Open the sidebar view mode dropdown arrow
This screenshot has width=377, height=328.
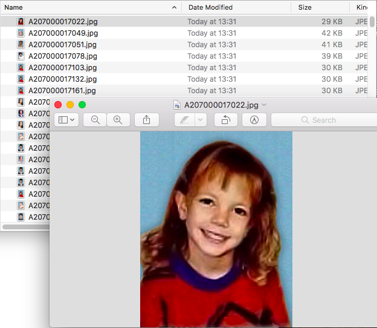point(73,120)
